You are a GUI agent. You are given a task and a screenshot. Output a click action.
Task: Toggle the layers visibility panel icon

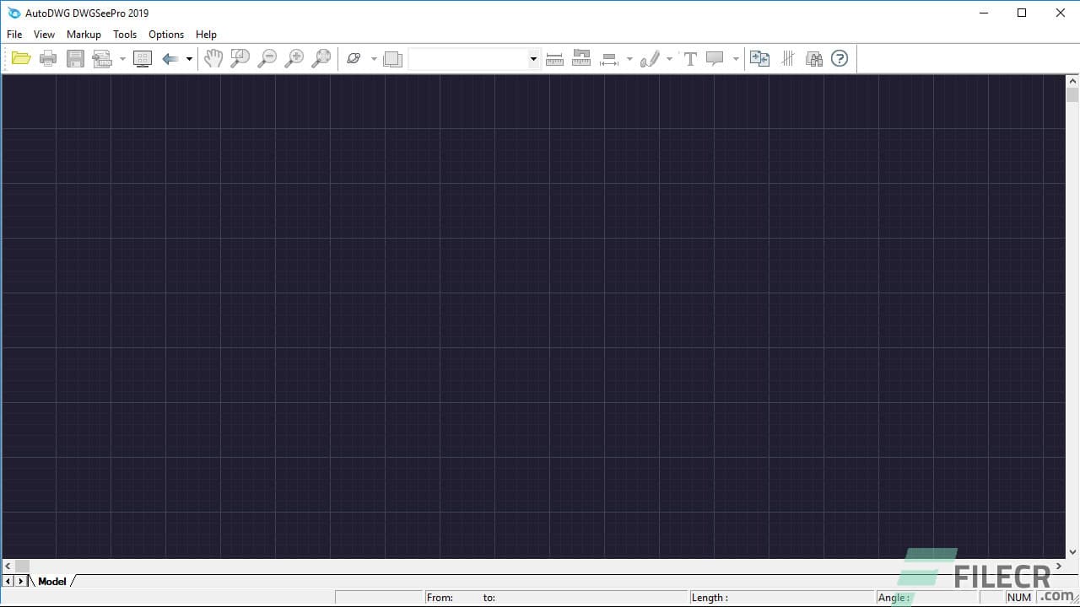click(x=392, y=58)
